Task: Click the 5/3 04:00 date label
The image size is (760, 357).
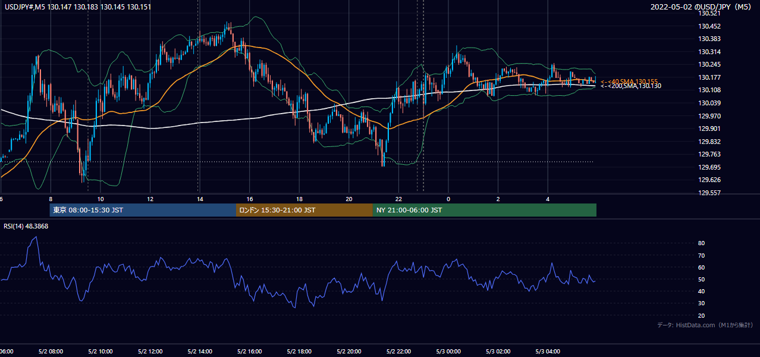Action: 548,352
